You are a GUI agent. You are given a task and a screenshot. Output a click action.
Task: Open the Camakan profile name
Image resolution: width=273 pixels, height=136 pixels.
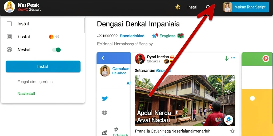[x=121, y=69]
